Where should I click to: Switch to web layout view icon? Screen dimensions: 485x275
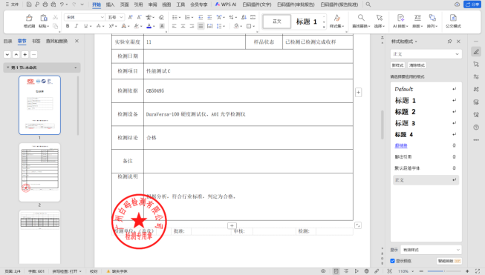pyautogui.click(x=366, y=271)
